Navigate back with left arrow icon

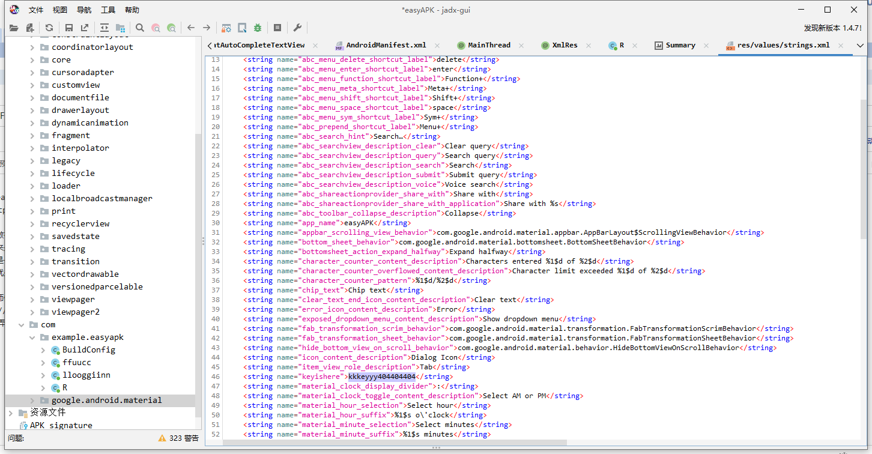(x=191, y=28)
